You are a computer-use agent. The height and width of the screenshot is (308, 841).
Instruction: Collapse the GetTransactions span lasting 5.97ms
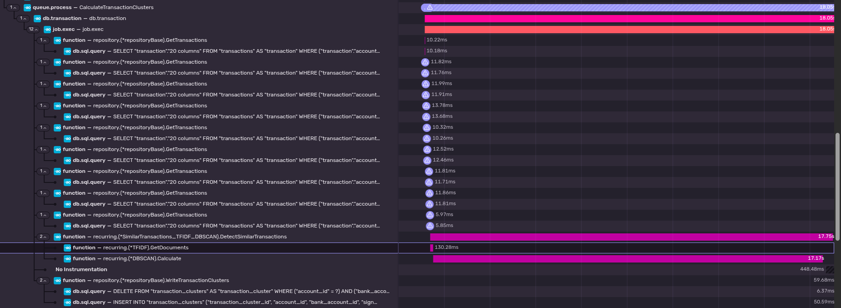(43, 215)
